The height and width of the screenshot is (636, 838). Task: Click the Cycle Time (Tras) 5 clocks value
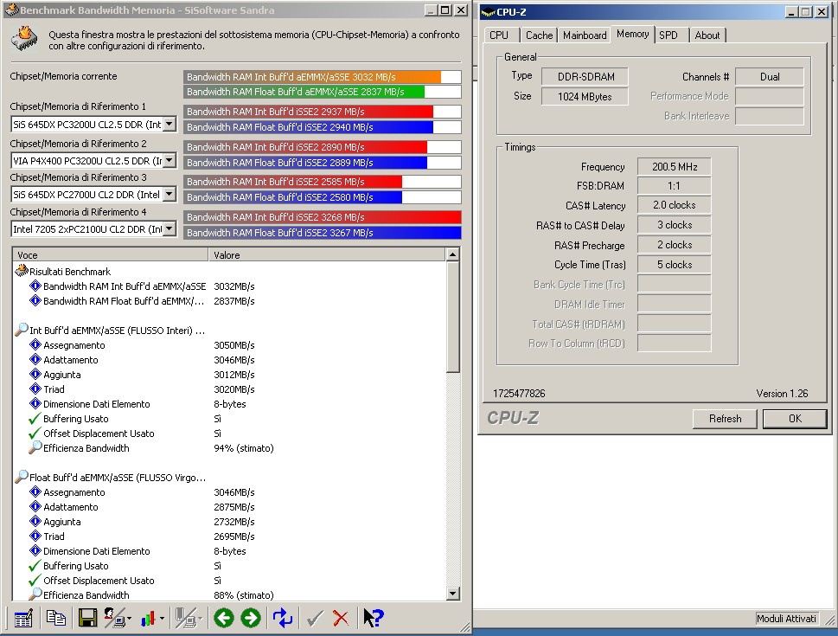click(674, 265)
